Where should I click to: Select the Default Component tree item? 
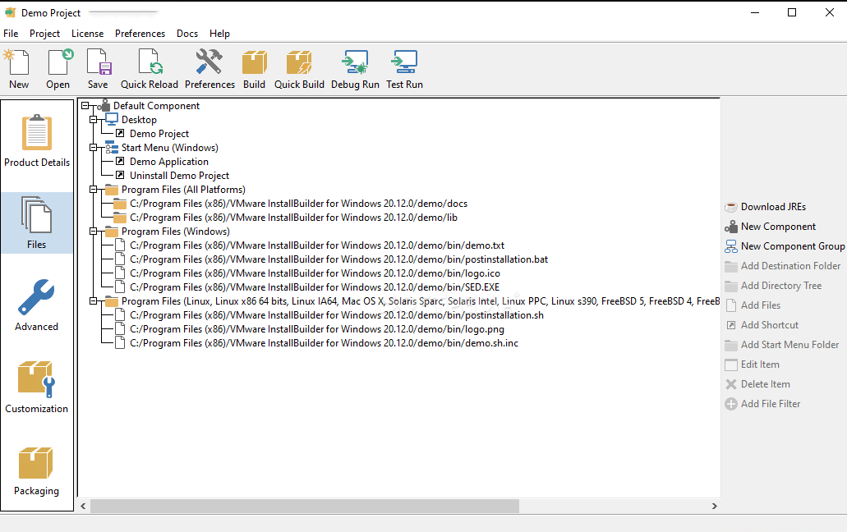pos(156,106)
